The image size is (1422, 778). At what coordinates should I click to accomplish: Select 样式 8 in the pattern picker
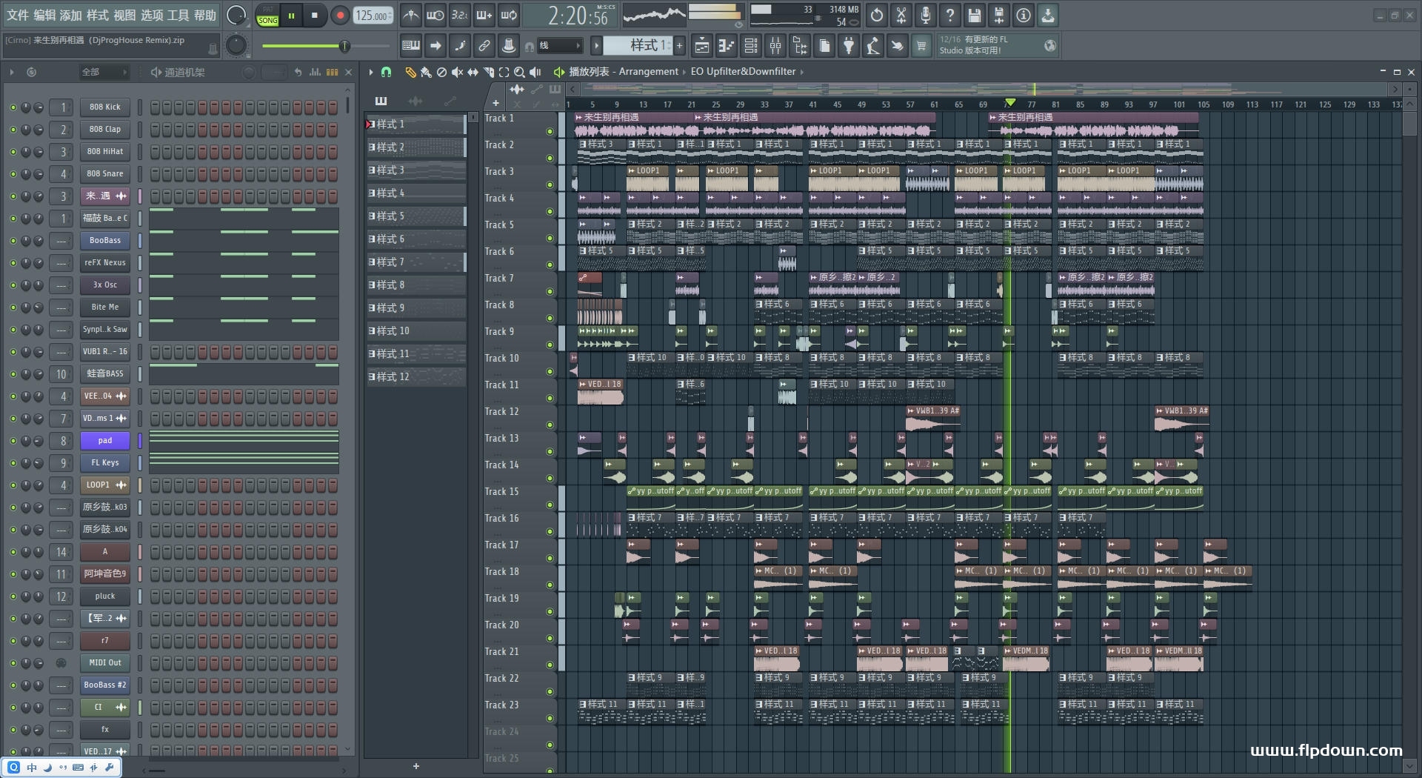click(415, 285)
